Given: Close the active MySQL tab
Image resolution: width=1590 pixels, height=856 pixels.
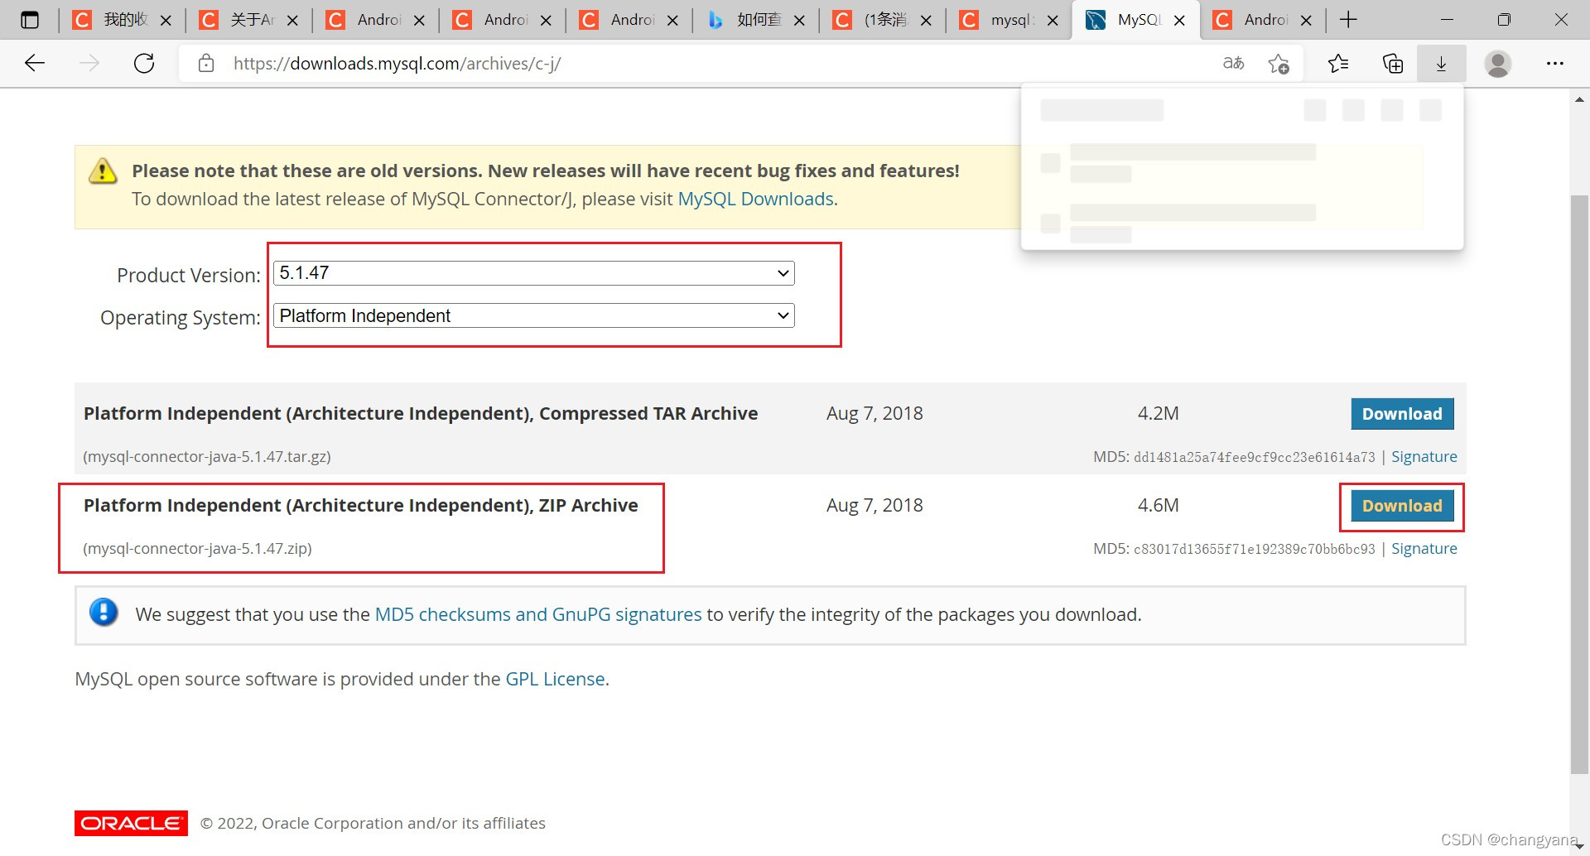Looking at the screenshot, I should pos(1179,20).
